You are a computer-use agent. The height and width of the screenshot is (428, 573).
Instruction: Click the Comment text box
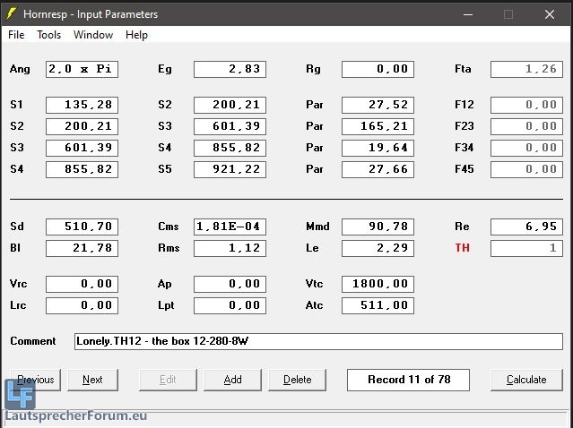coord(317,341)
